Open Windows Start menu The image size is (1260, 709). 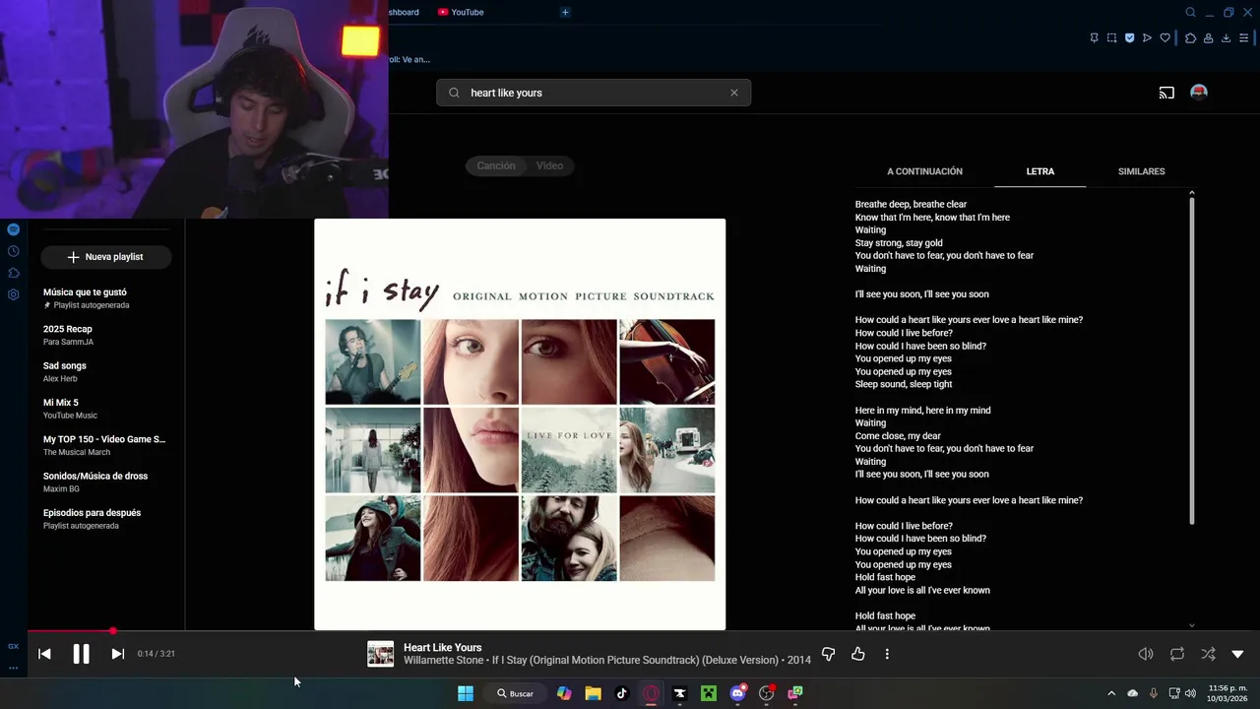click(x=466, y=693)
